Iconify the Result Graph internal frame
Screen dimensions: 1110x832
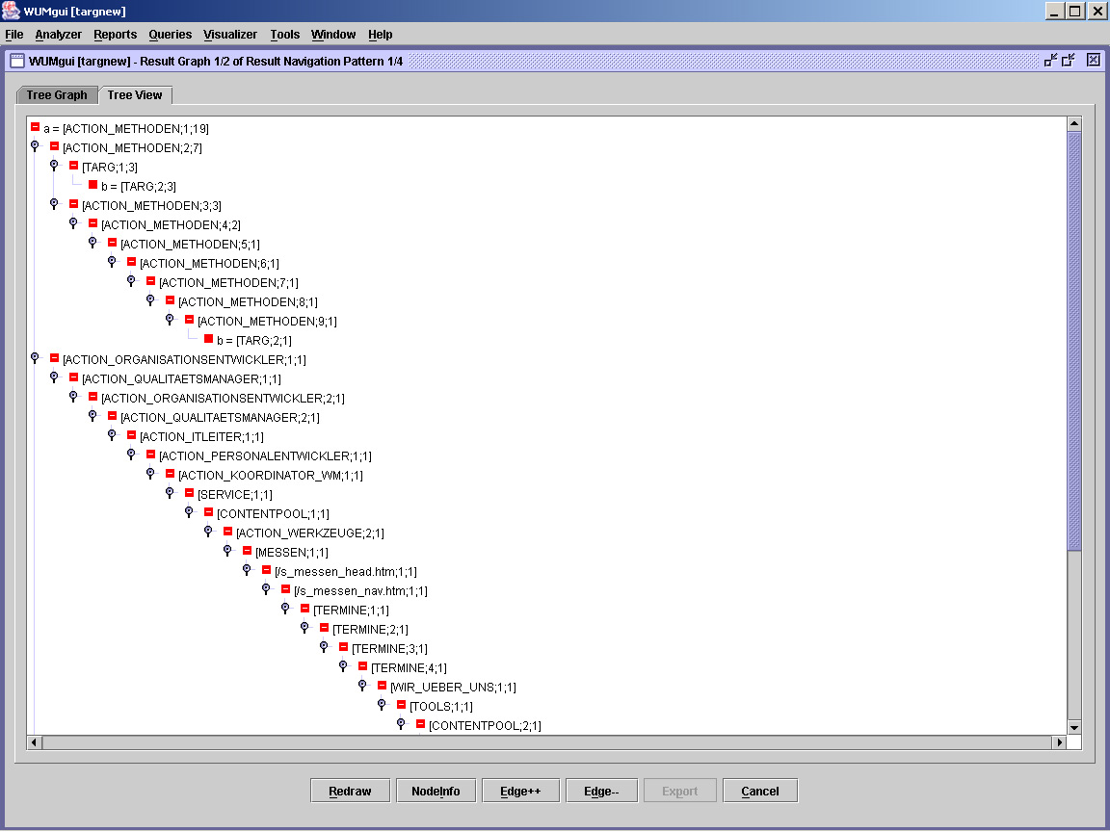1051,60
